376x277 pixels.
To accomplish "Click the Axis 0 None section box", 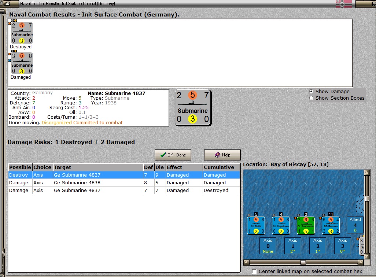I will 268,246.
